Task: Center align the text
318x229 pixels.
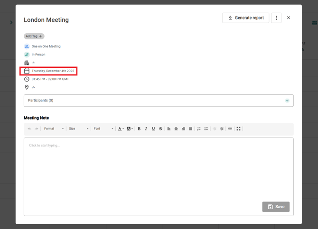Action: [x=176, y=128]
